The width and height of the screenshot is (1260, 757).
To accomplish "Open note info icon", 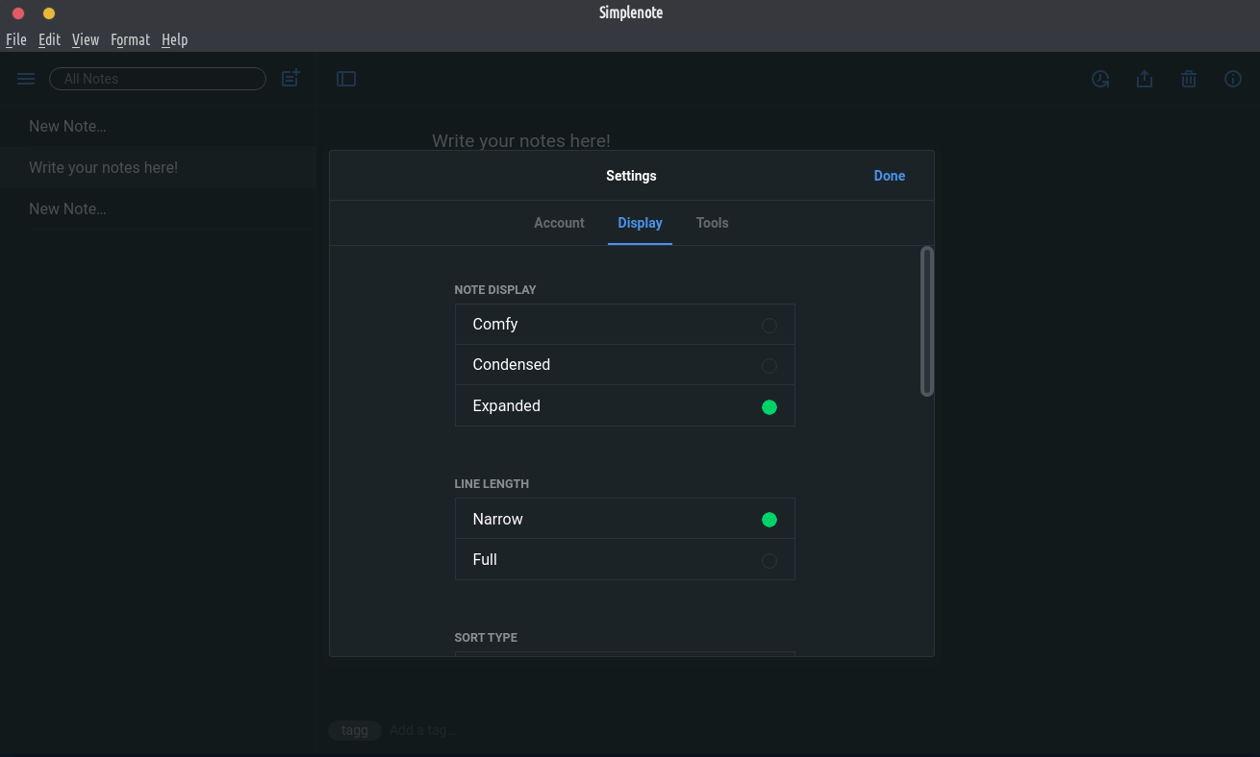I will point(1233,79).
